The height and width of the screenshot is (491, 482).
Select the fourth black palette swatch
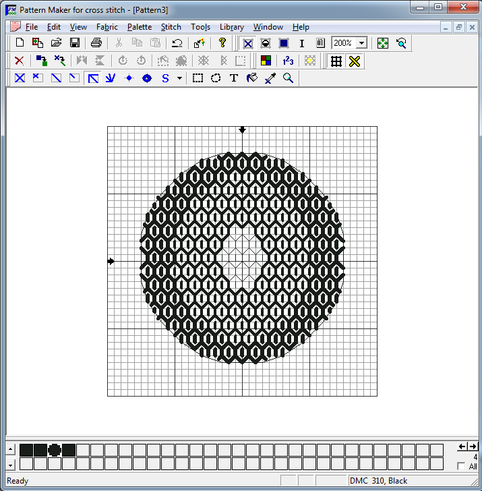[x=69, y=451]
